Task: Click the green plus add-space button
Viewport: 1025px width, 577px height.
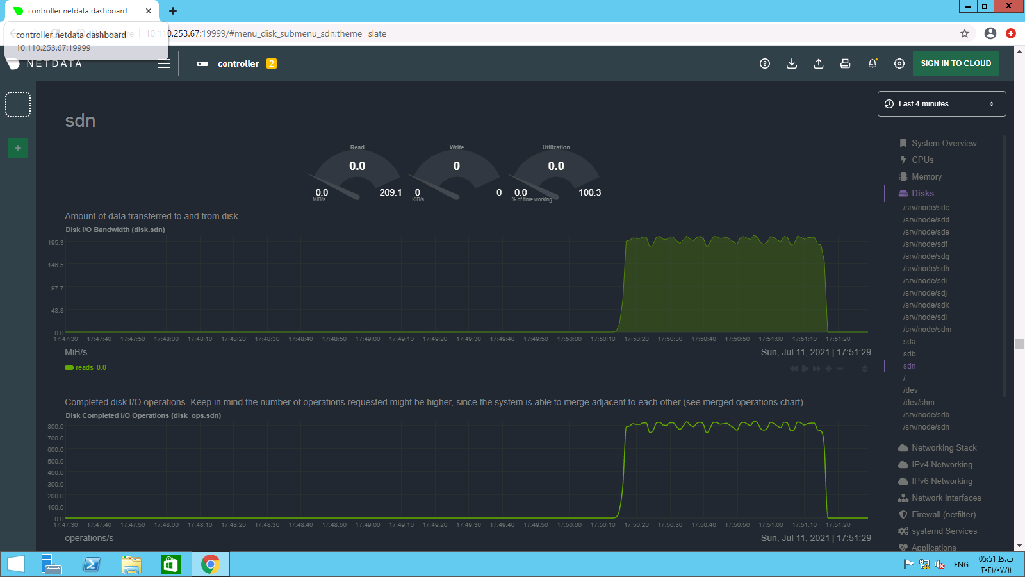Action: [x=18, y=148]
